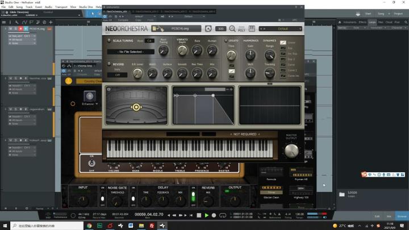Toggle the amp Reverb on/off switch
Viewport: 409px width, 230px height.
pyautogui.click(x=193, y=197)
